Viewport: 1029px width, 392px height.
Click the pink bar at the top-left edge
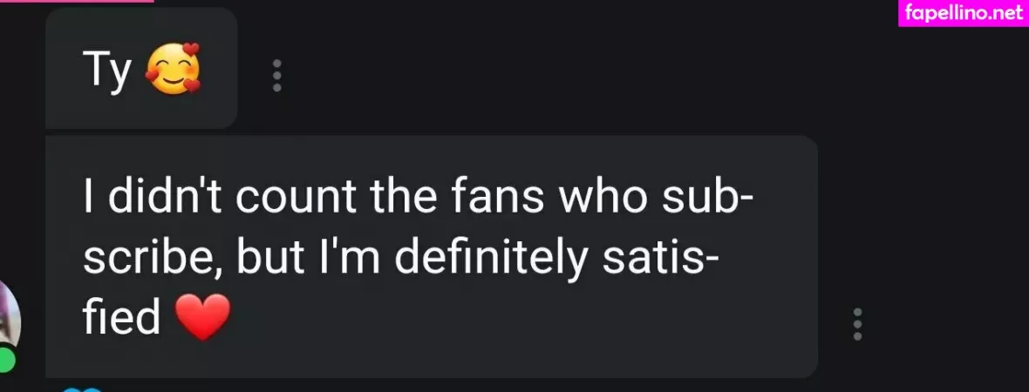[77, 1]
